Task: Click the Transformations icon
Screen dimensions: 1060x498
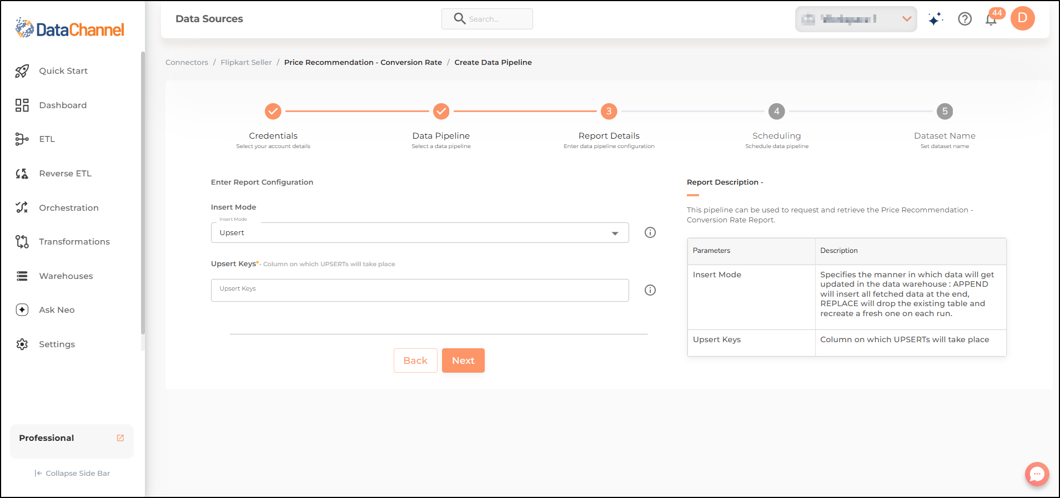Action: pyautogui.click(x=22, y=242)
